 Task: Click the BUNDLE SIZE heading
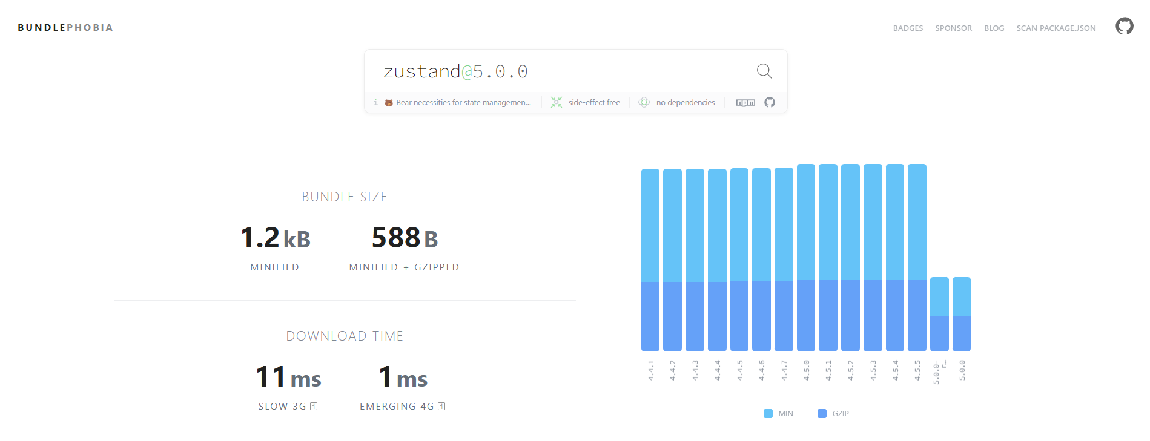[345, 197]
